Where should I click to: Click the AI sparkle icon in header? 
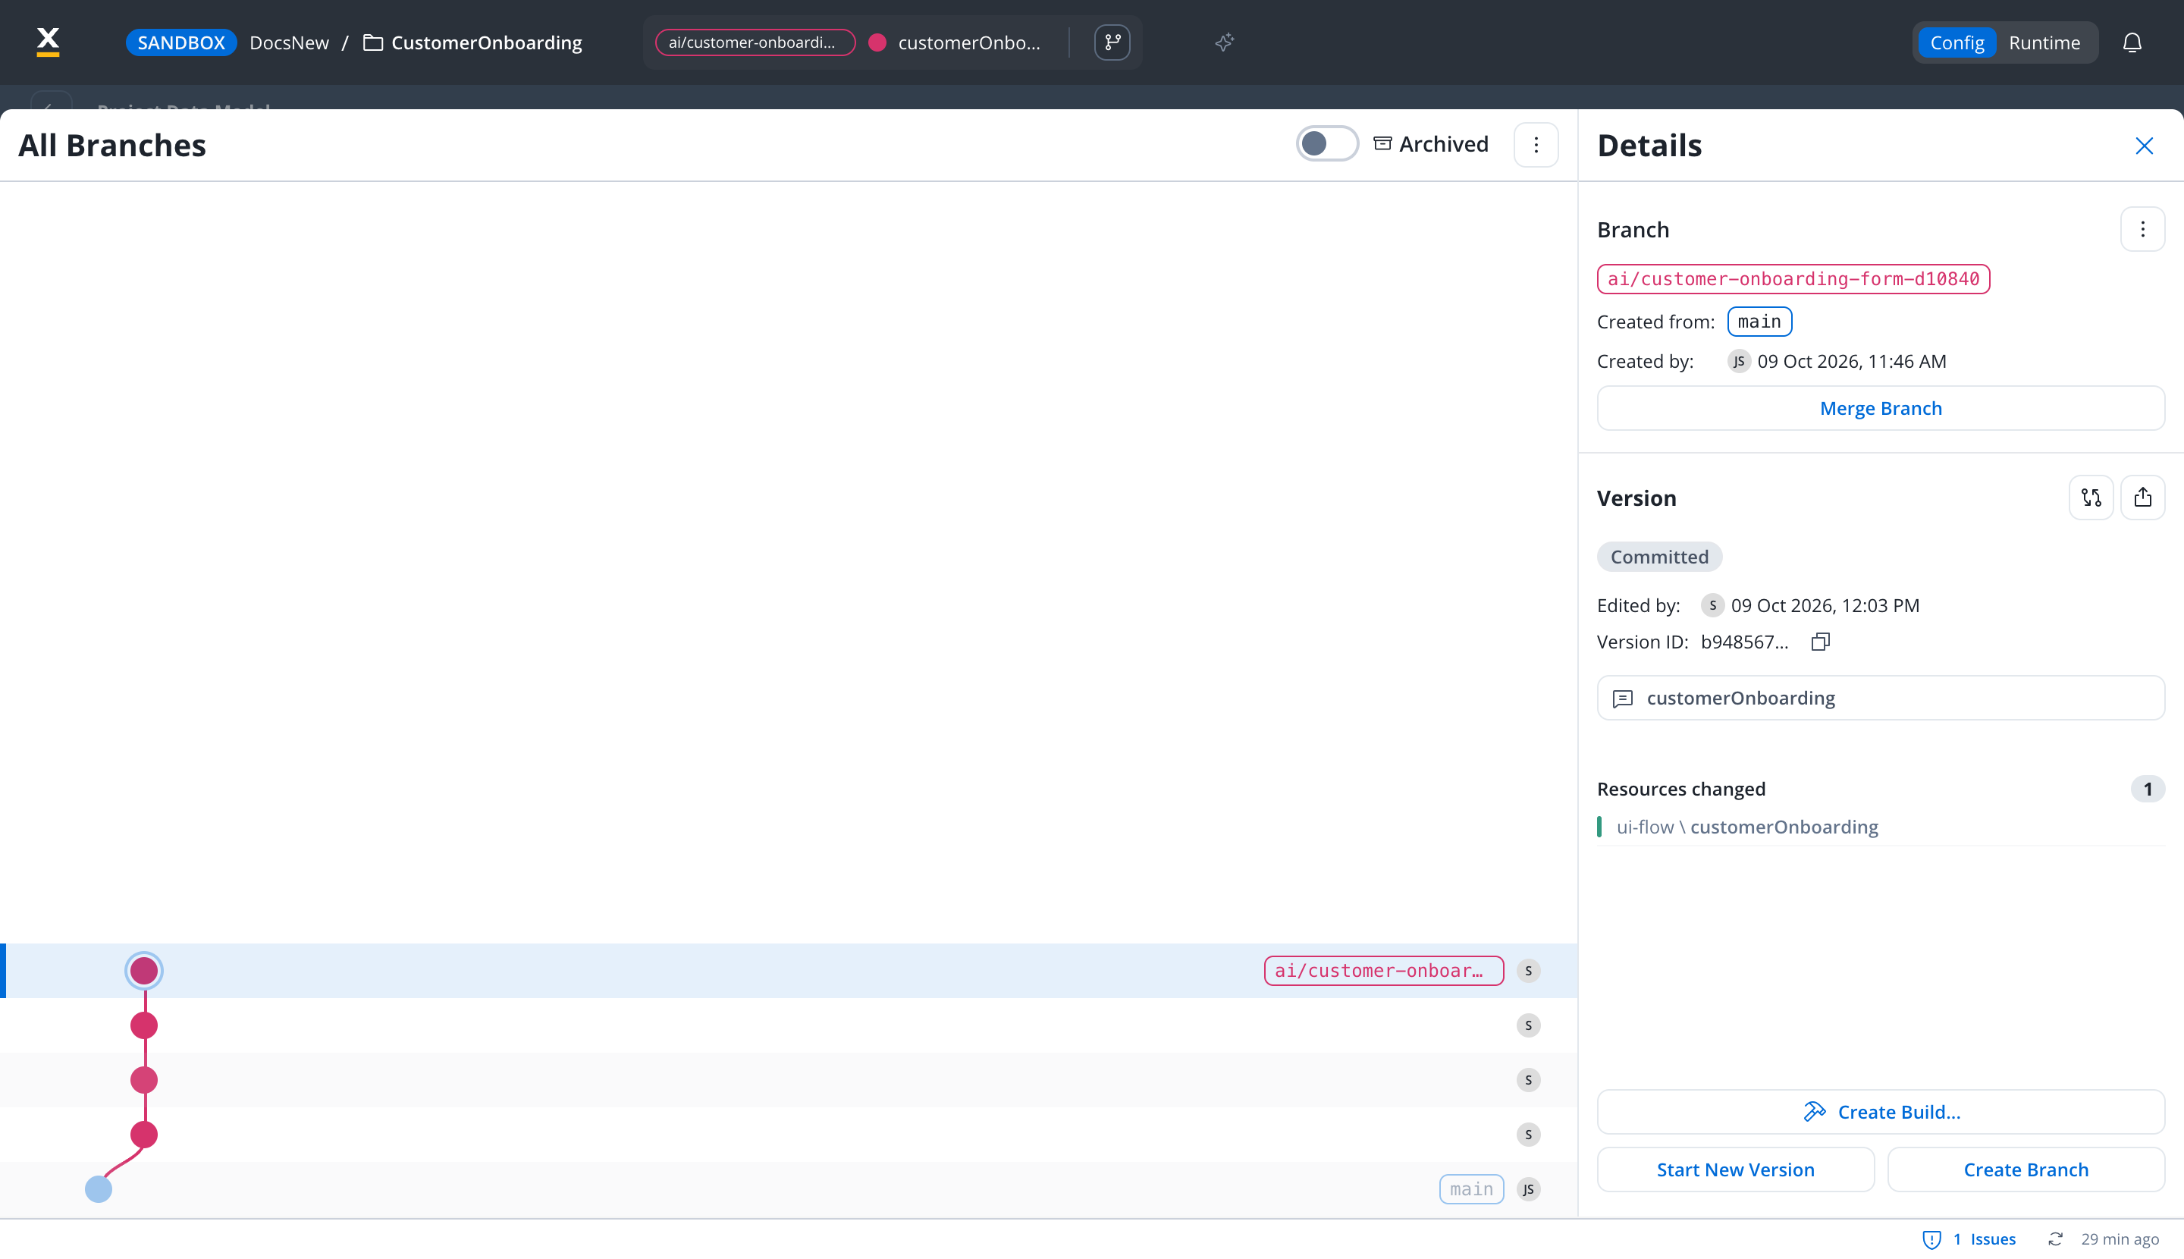1224,42
